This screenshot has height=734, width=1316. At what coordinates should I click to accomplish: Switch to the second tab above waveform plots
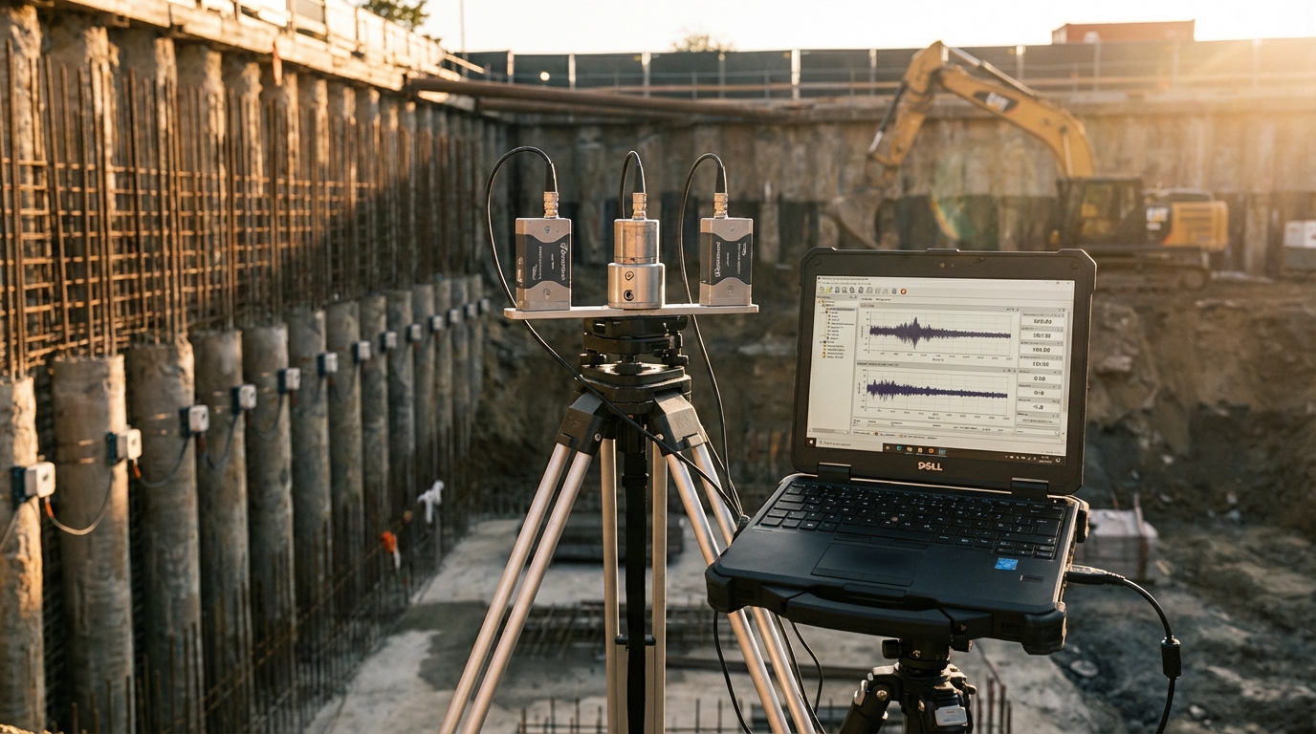coord(883,299)
